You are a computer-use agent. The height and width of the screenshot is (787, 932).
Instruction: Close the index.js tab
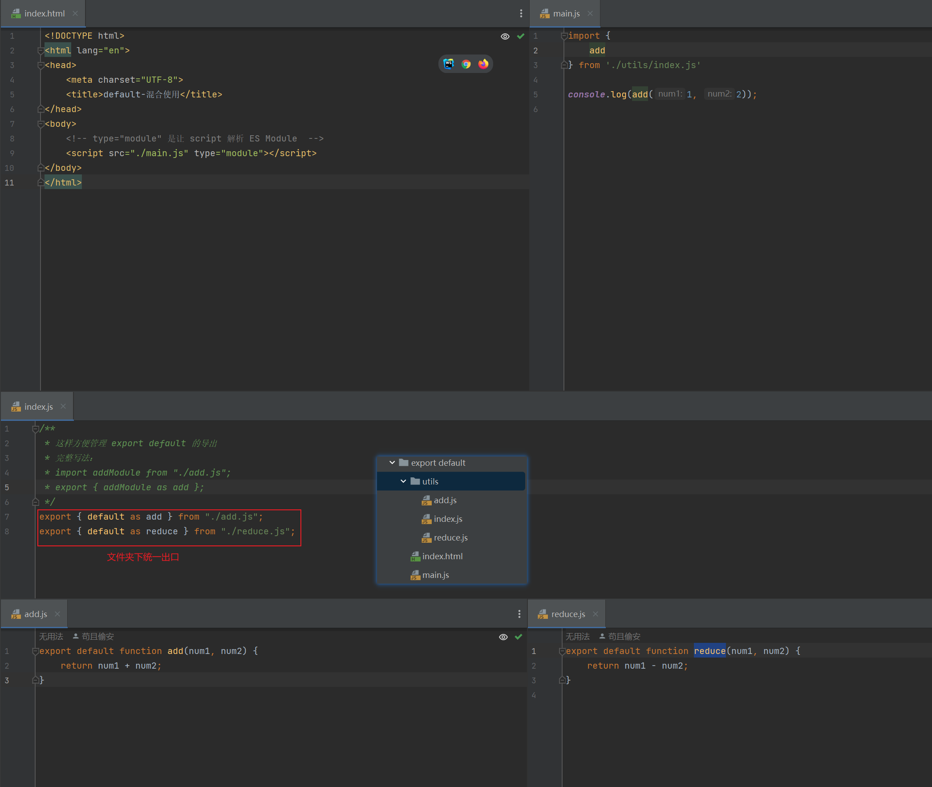coord(63,406)
